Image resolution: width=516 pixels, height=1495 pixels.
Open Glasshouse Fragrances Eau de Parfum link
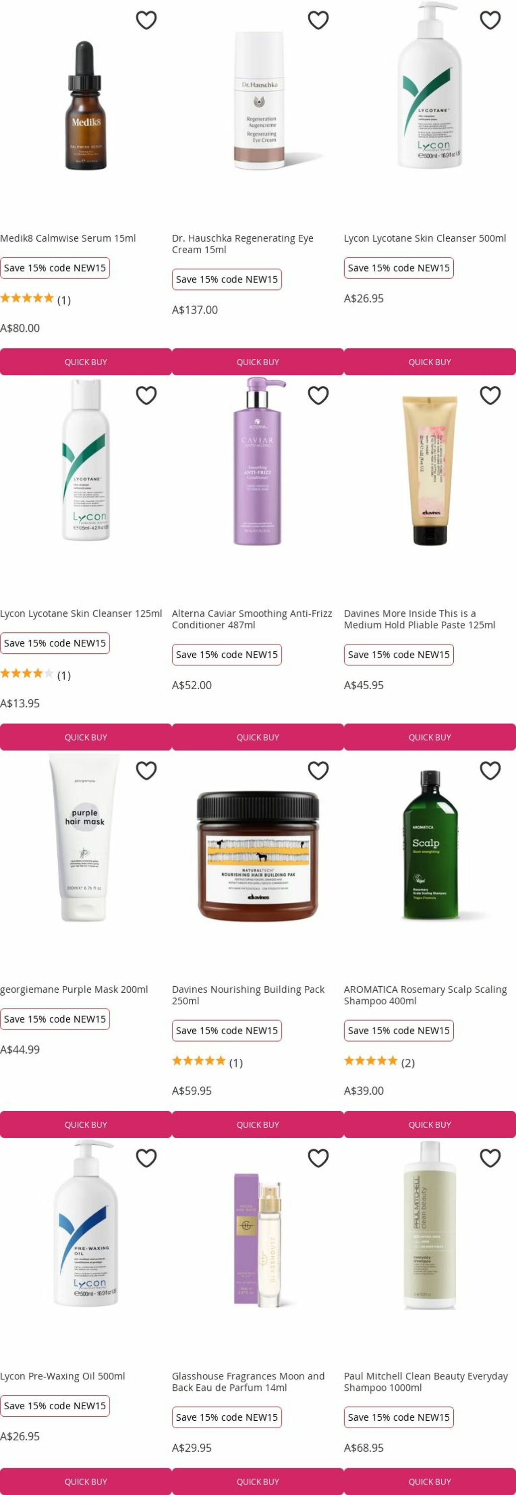pos(248,1381)
